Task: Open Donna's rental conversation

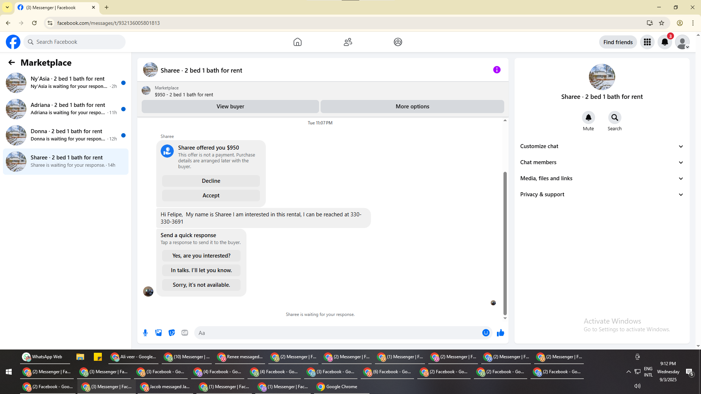Action: 66,135
